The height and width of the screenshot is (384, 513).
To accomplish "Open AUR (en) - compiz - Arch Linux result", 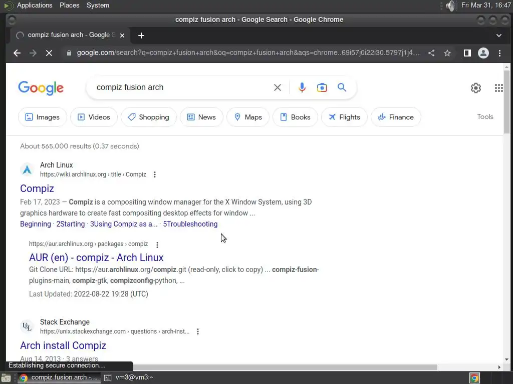I will point(96,257).
